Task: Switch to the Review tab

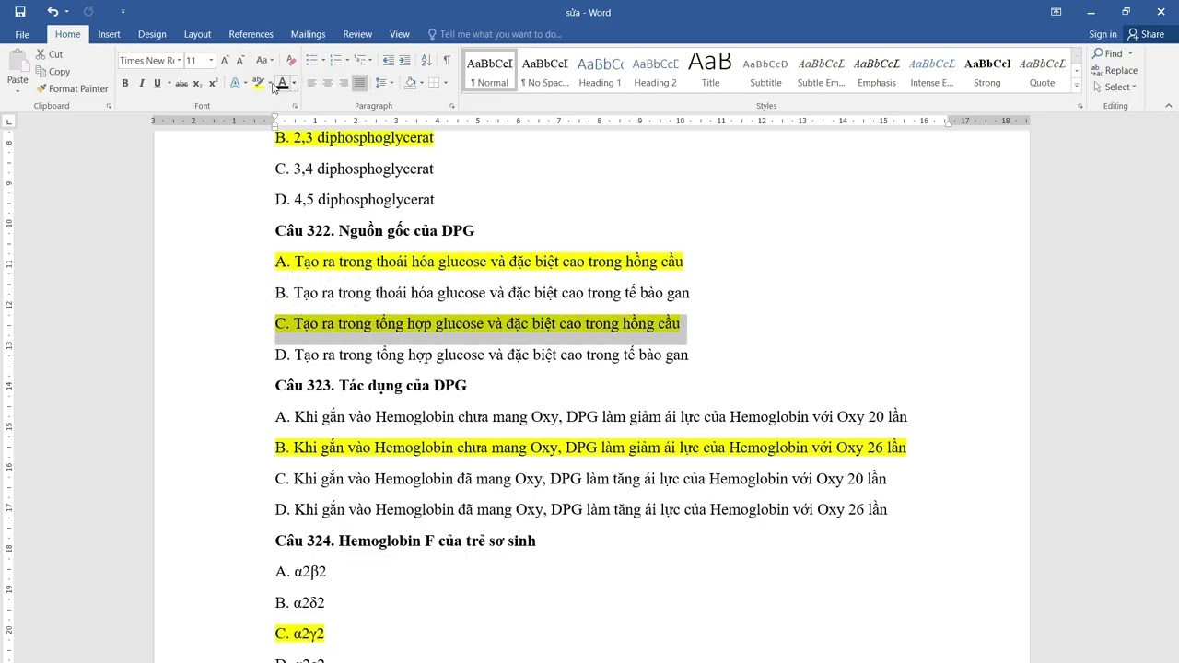Action: pyautogui.click(x=357, y=34)
